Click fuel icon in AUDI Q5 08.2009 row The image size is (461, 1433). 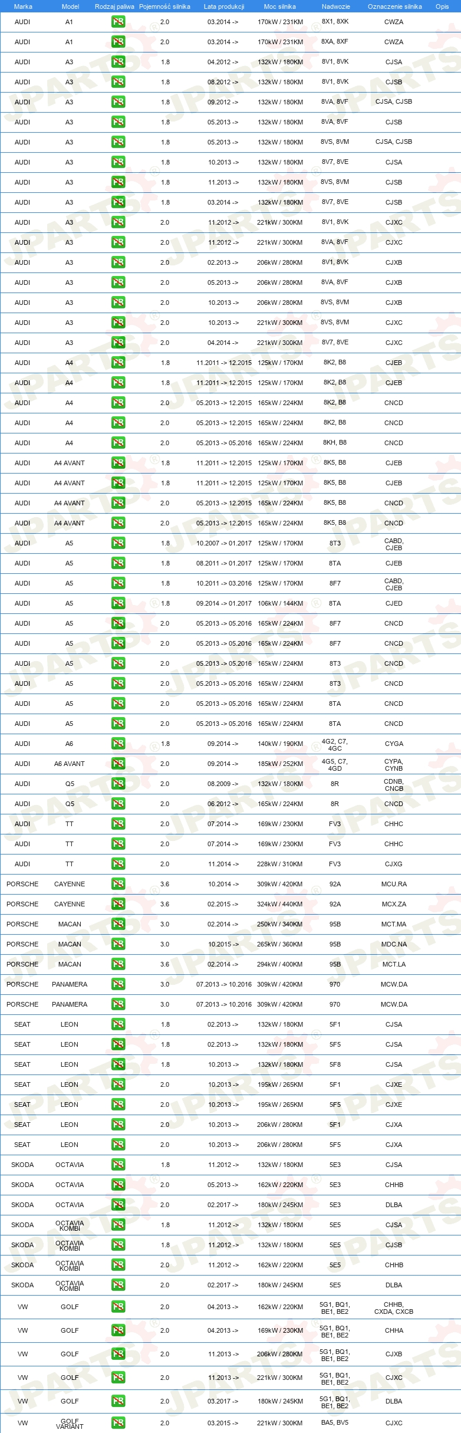[x=118, y=784]
